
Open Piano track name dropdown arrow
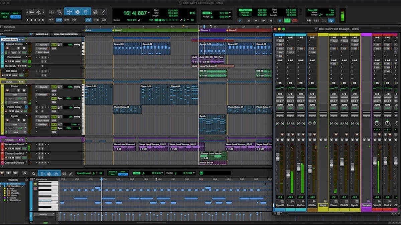tap(27, 86)
